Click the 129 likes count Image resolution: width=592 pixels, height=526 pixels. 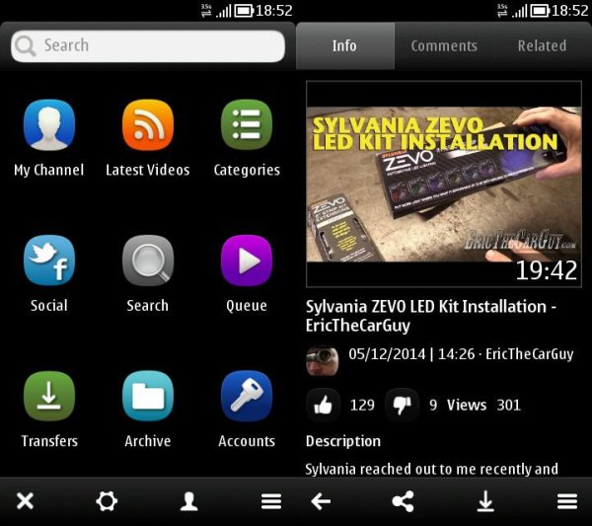click(x=362, y=406)
